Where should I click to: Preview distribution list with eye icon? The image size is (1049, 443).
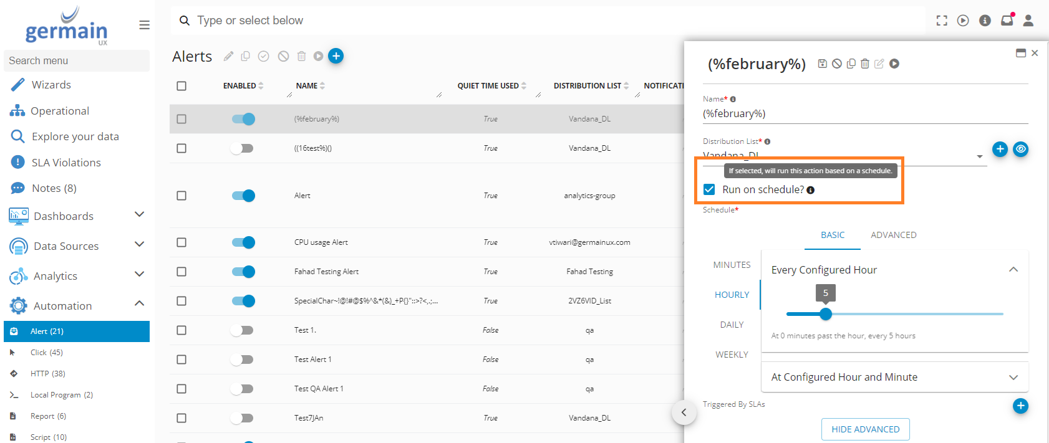[1020, 149]
